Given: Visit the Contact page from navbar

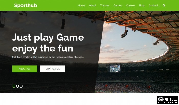Looking at the screenshot, I should [153, 5].
